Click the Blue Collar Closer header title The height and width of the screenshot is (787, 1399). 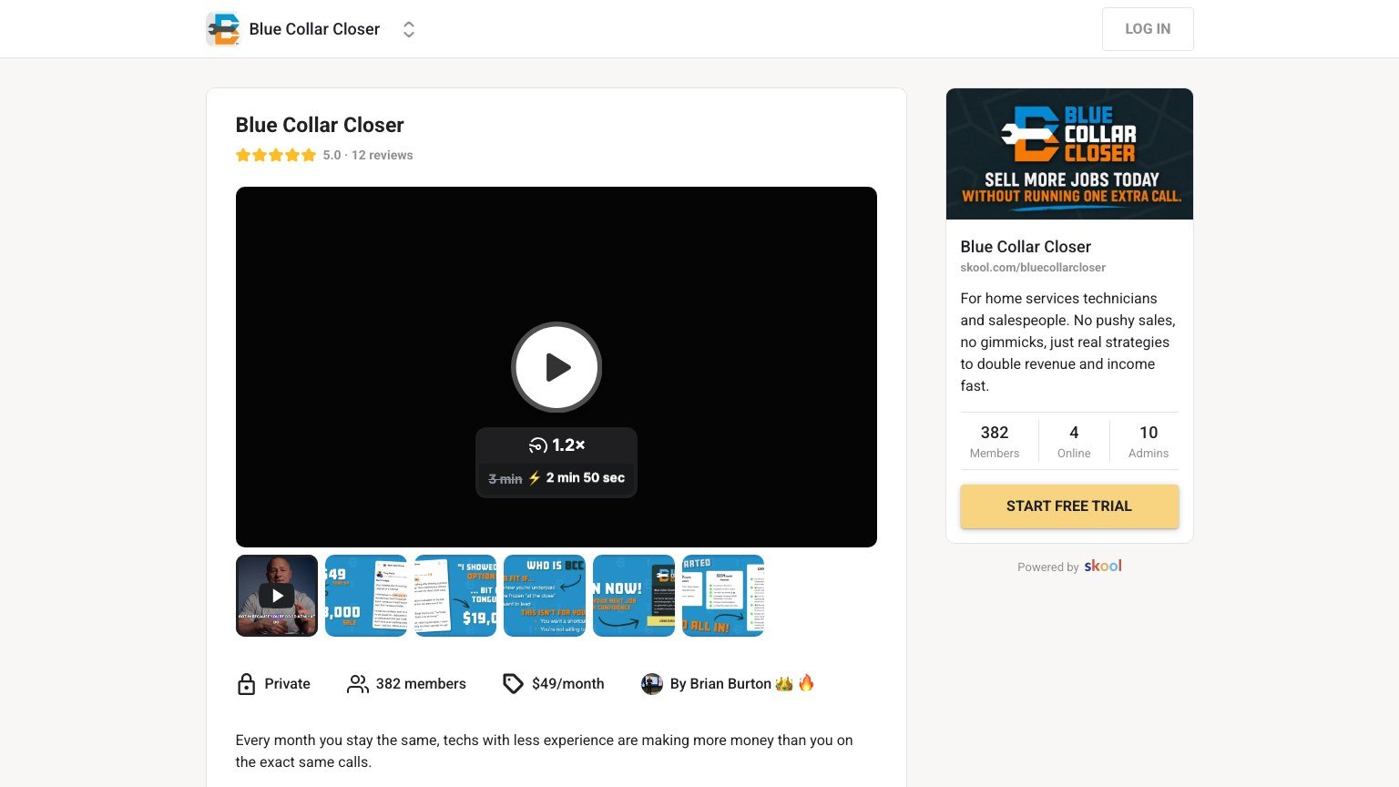(x=314, y=29)
